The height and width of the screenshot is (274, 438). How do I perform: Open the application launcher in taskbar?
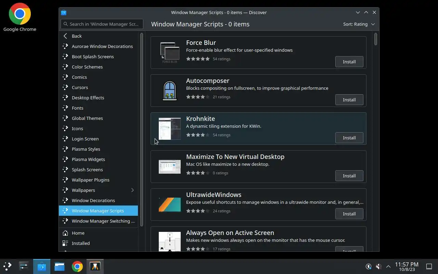8,266
